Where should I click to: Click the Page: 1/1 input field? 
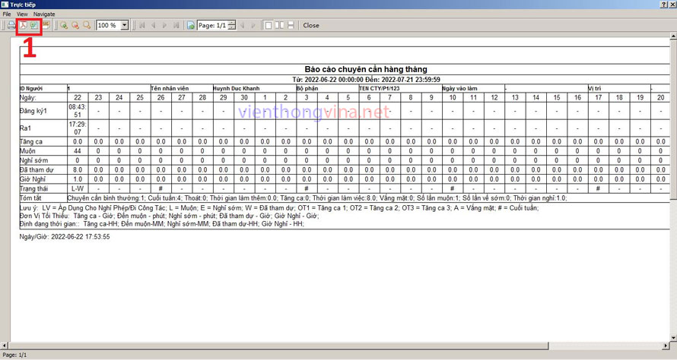[212, 25]
